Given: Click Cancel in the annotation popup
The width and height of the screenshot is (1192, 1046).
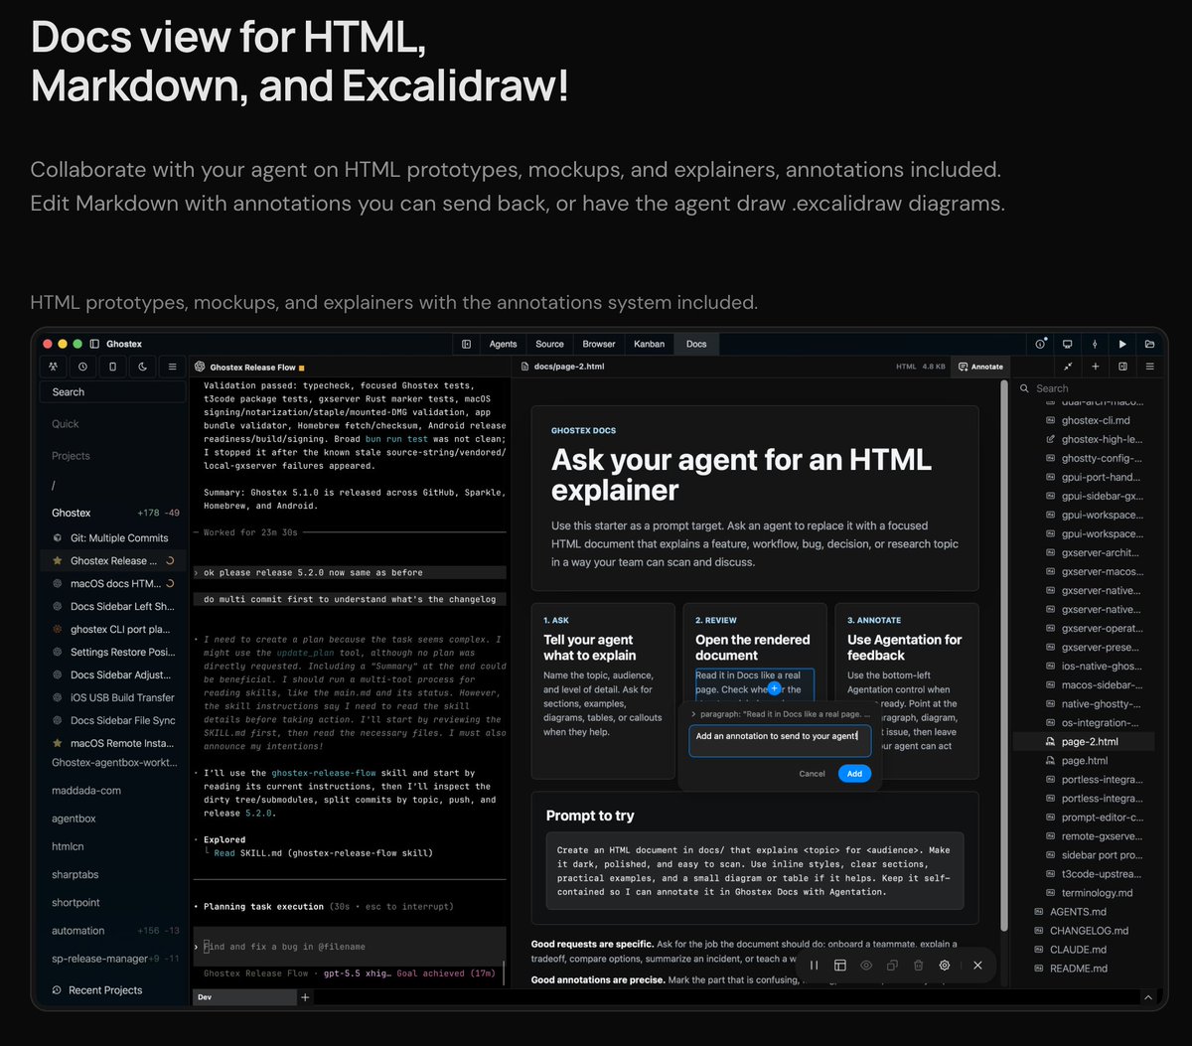Looking at the screenshot, I should [812, 774].
